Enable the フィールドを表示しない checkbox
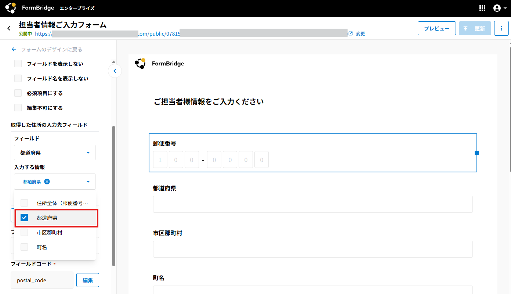The image size is (511, 294). pos(18,64)
